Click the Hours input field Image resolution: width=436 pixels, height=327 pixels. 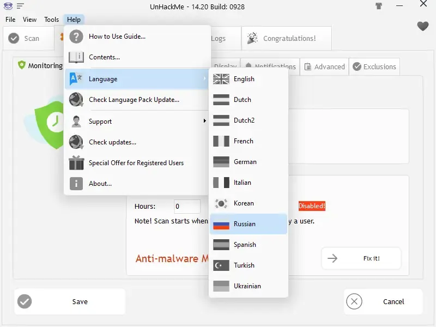[187, 206]
